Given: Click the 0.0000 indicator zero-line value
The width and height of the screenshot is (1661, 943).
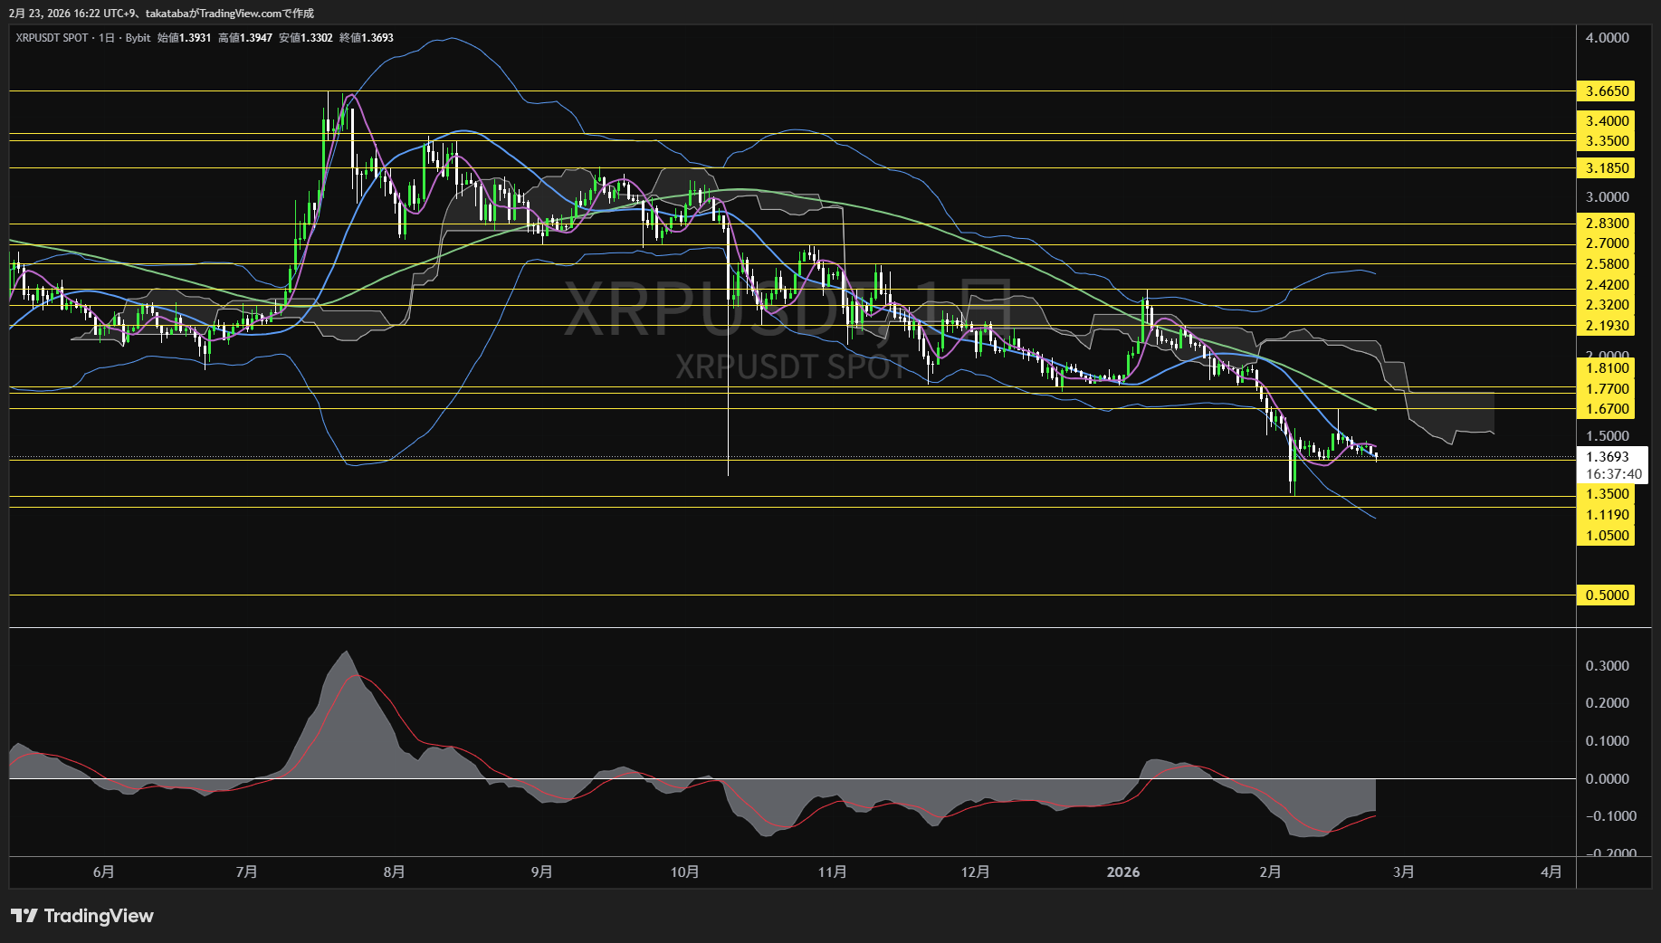Looking at the screenshot, I should point(1607,779).
